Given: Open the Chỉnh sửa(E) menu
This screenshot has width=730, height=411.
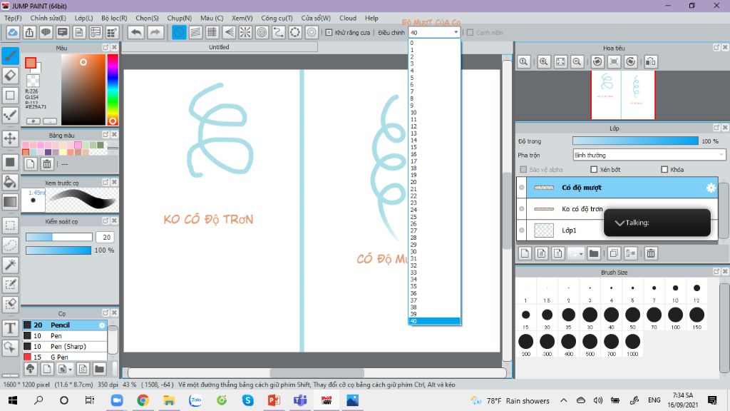Looking at the screenshot, I should 48,18.
